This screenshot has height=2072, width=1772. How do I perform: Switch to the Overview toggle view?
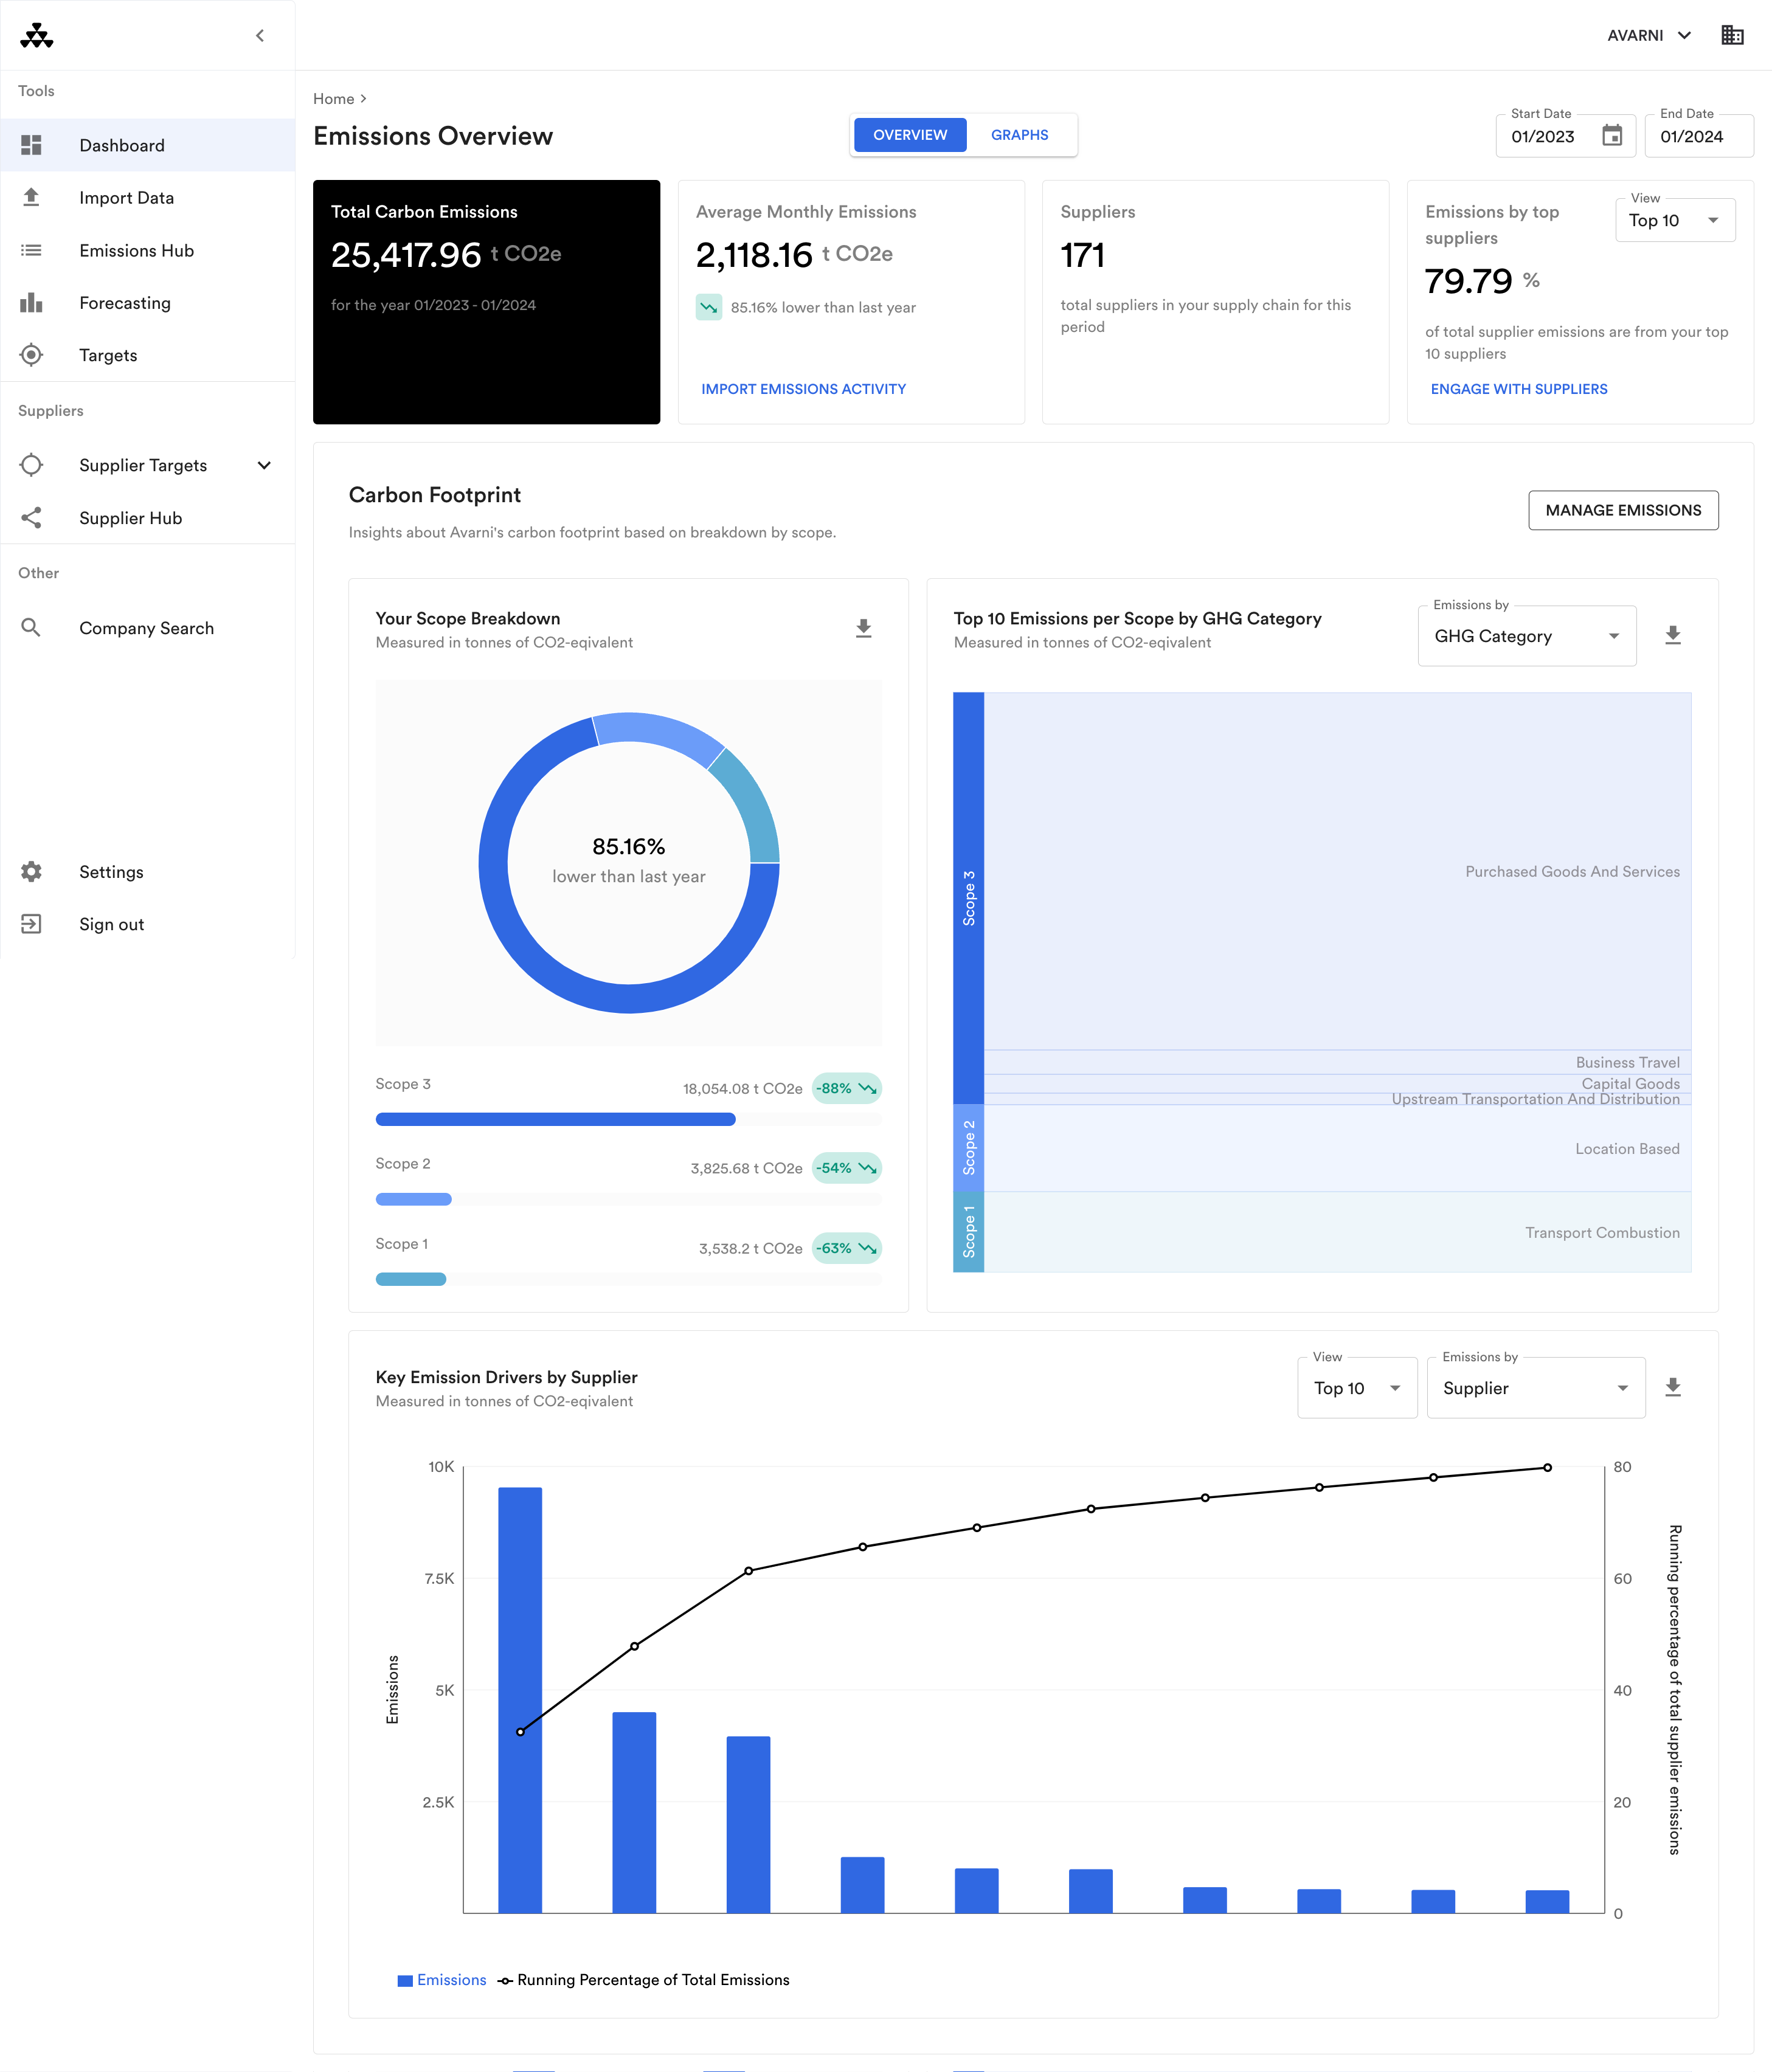coord(909,135)
